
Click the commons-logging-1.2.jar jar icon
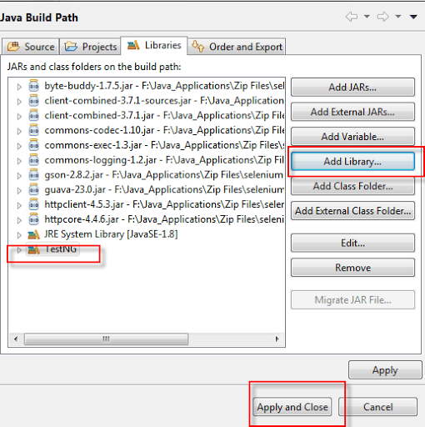pyautogui.click(x=34, y=160)
